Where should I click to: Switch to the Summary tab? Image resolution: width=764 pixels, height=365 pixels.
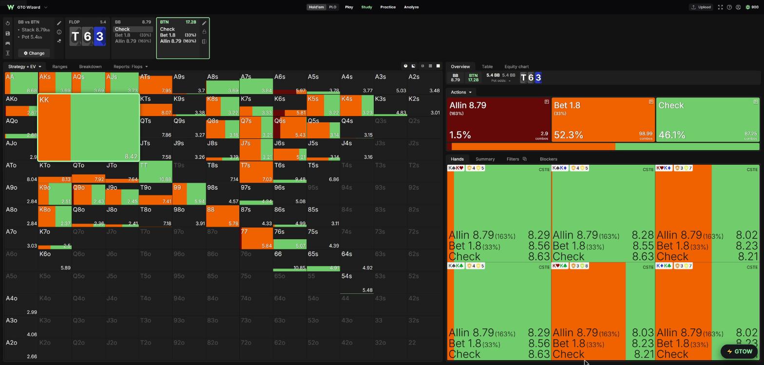(485, 159)
